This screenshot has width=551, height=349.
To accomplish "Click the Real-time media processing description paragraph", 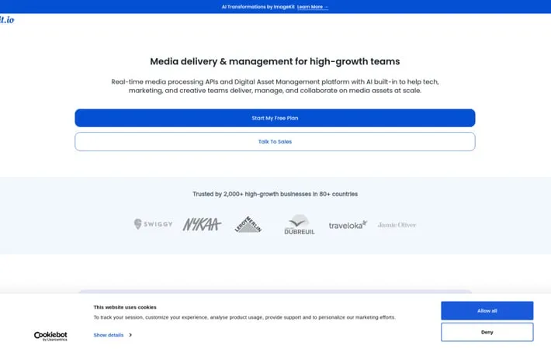I will [275, 85].
